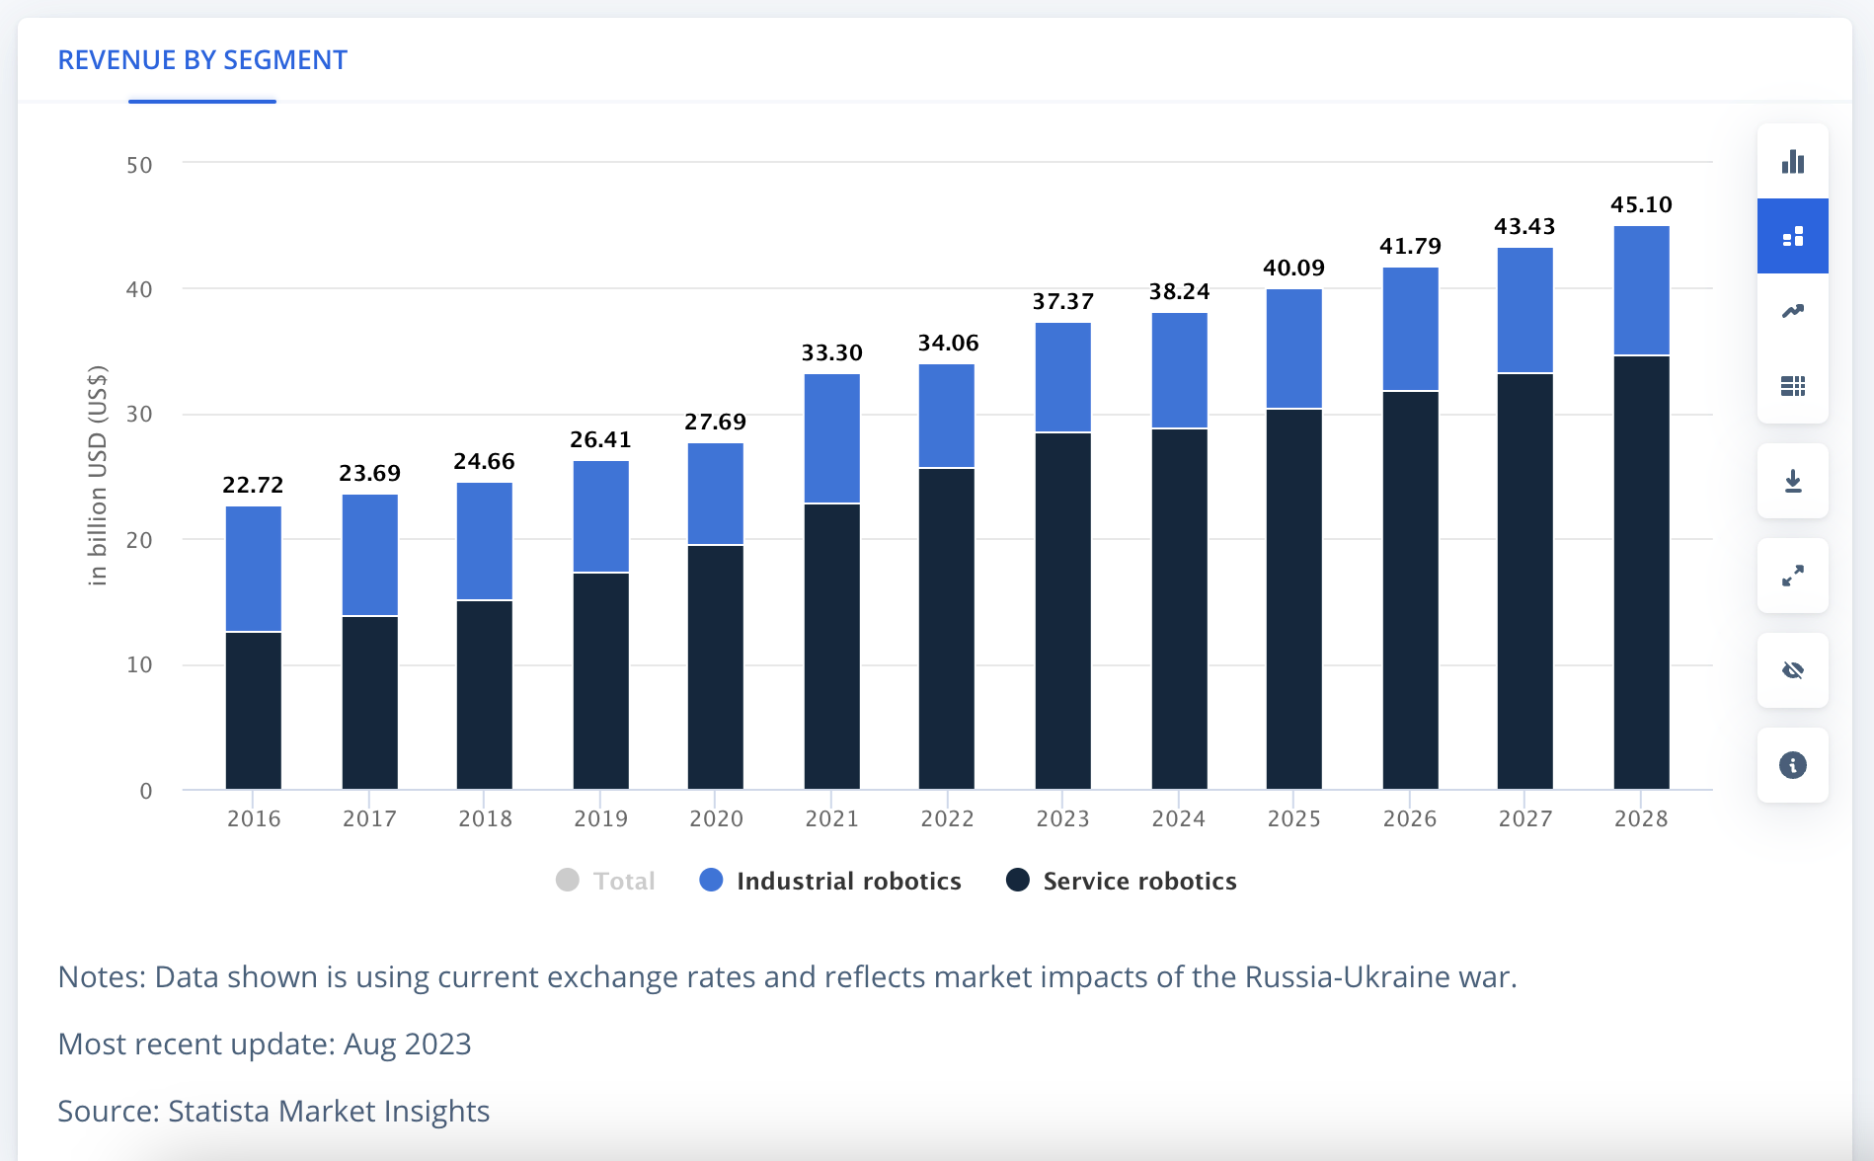Click the 2026 bar's industrial robotics segment
This screenshot has width=1874, height=1161.
(1410, 329)
